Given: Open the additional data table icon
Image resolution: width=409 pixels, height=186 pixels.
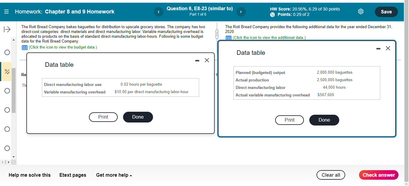Looking at the screenshot, I should pos(228,38).
